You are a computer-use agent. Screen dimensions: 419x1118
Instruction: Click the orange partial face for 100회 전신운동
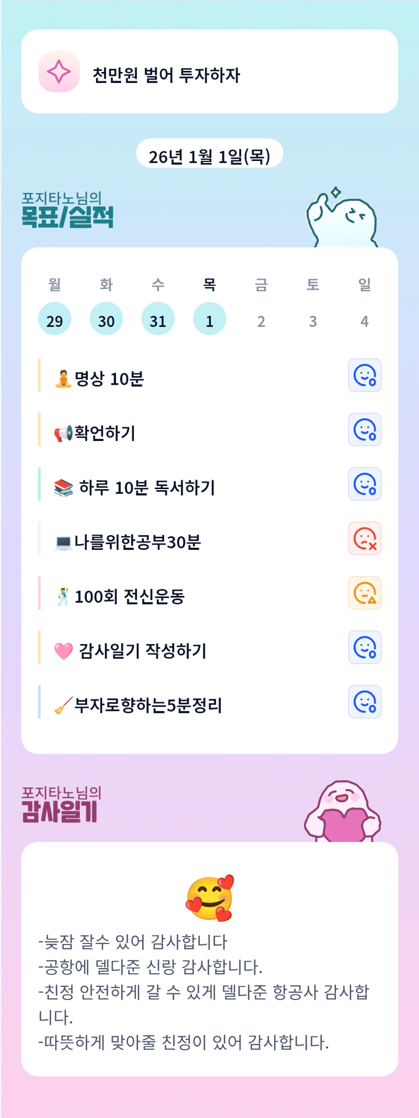(364, 593)
